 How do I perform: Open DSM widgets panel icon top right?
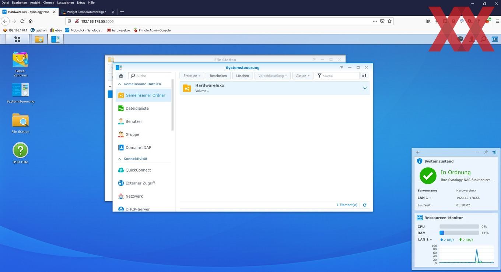tap(495, 39)
